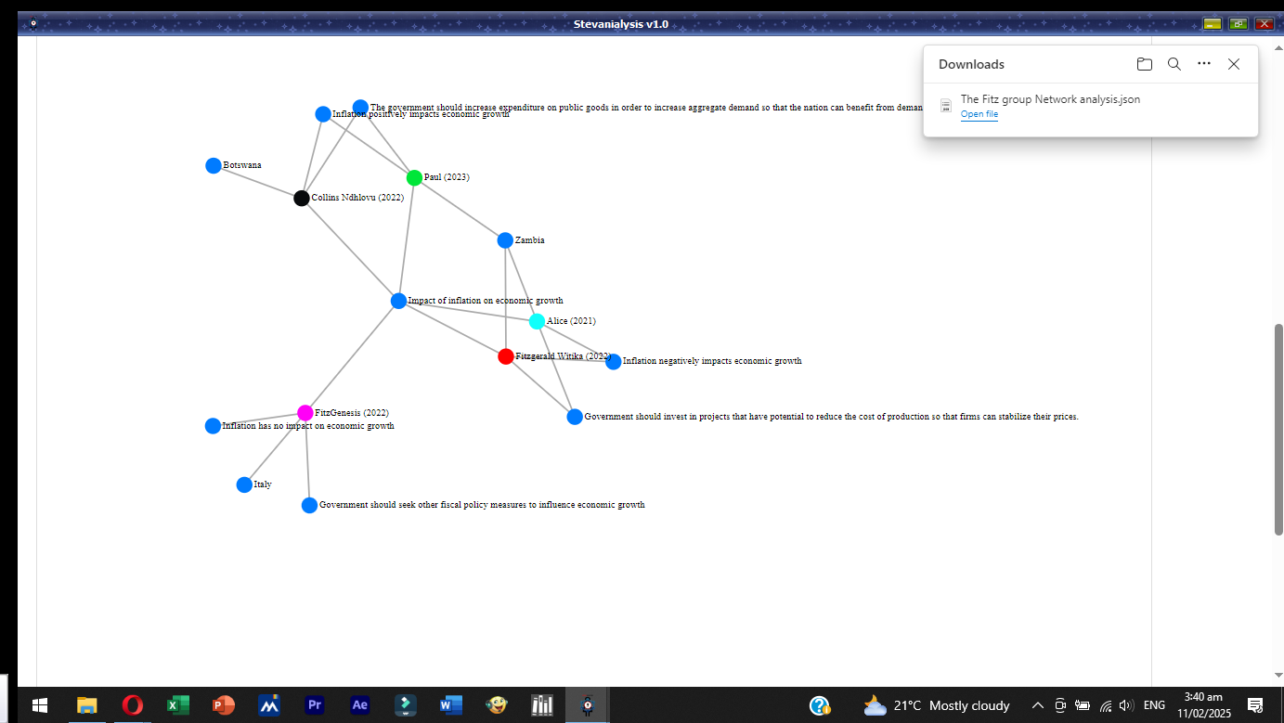Image resolution: width=1284 pixels, height=723 pixels.
Task: Click the Open file link
Action: (x=979, y=114)
